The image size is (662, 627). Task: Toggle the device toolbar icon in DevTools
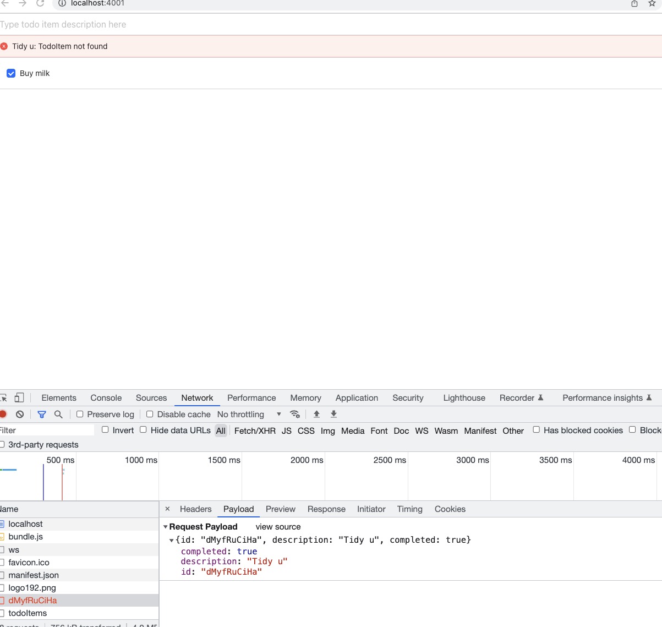pyautogui.click(x=19, y=397)
